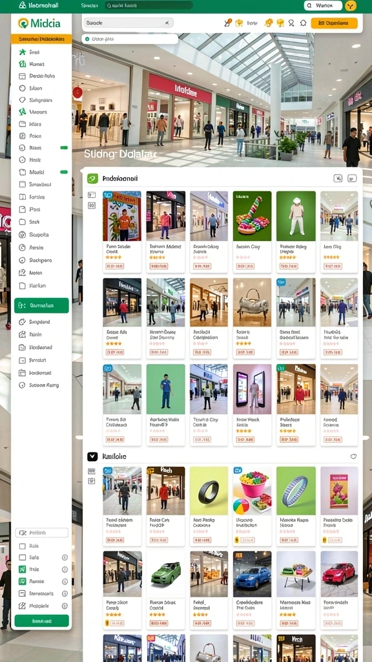Click the green square icon heading the first product section
Viewport: 372px width, 662px height.
(92, 178)
